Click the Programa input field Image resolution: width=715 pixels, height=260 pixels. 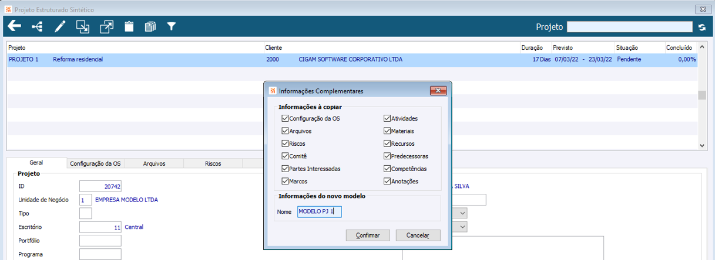tap(100, 254)
